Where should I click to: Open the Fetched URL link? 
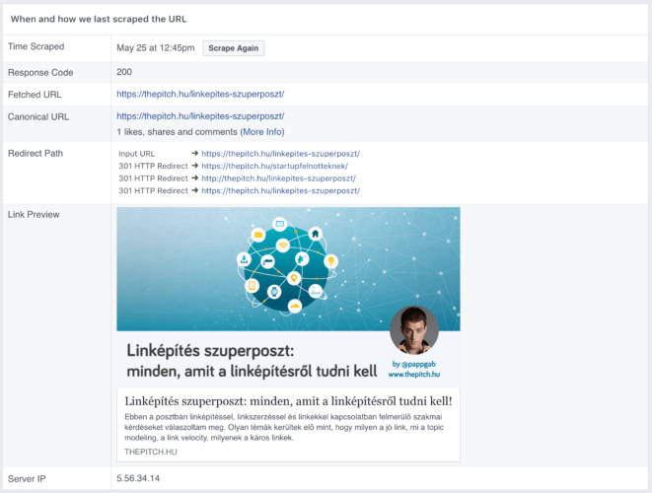coord(200,94)
